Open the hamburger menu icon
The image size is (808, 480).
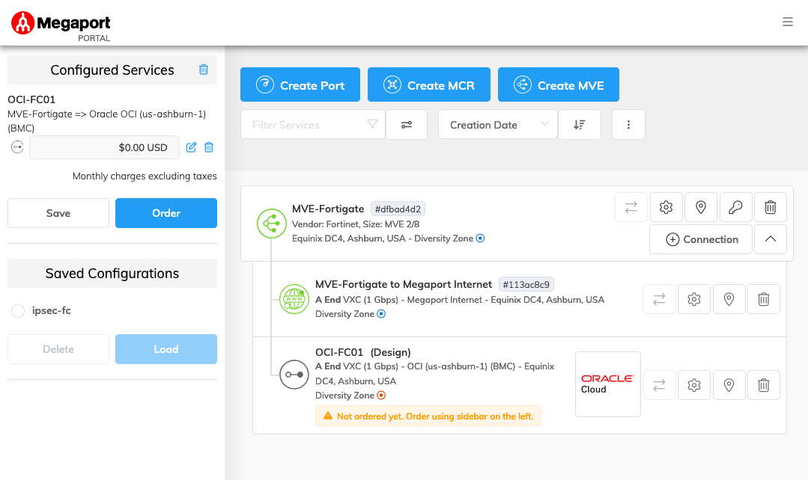[x=787, y=22]
